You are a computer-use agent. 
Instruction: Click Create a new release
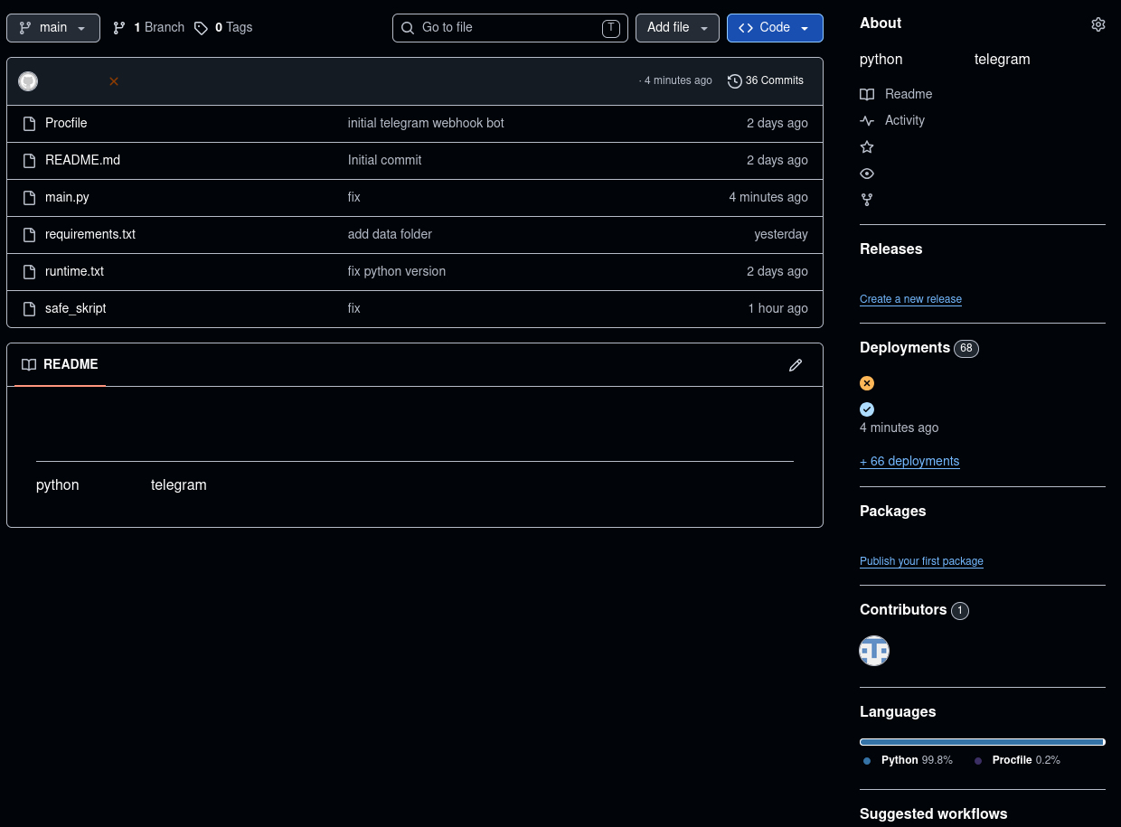(910, 299)
